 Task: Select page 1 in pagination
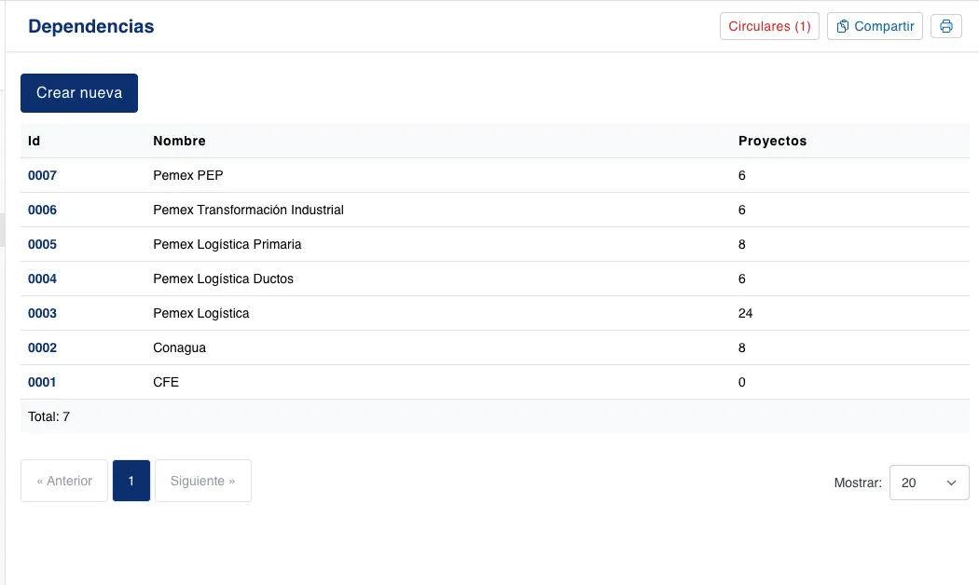131,481
